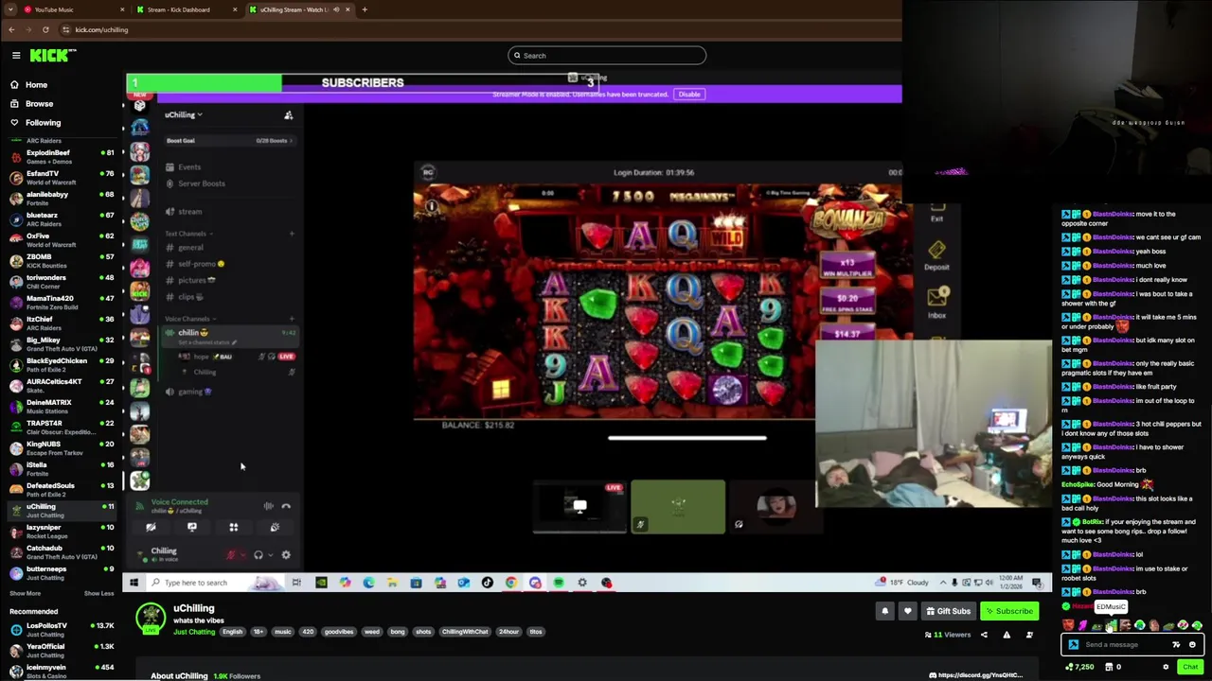Click the share stream icon
The width and height of the screenshot is (1212, 681).
point(984,635)
